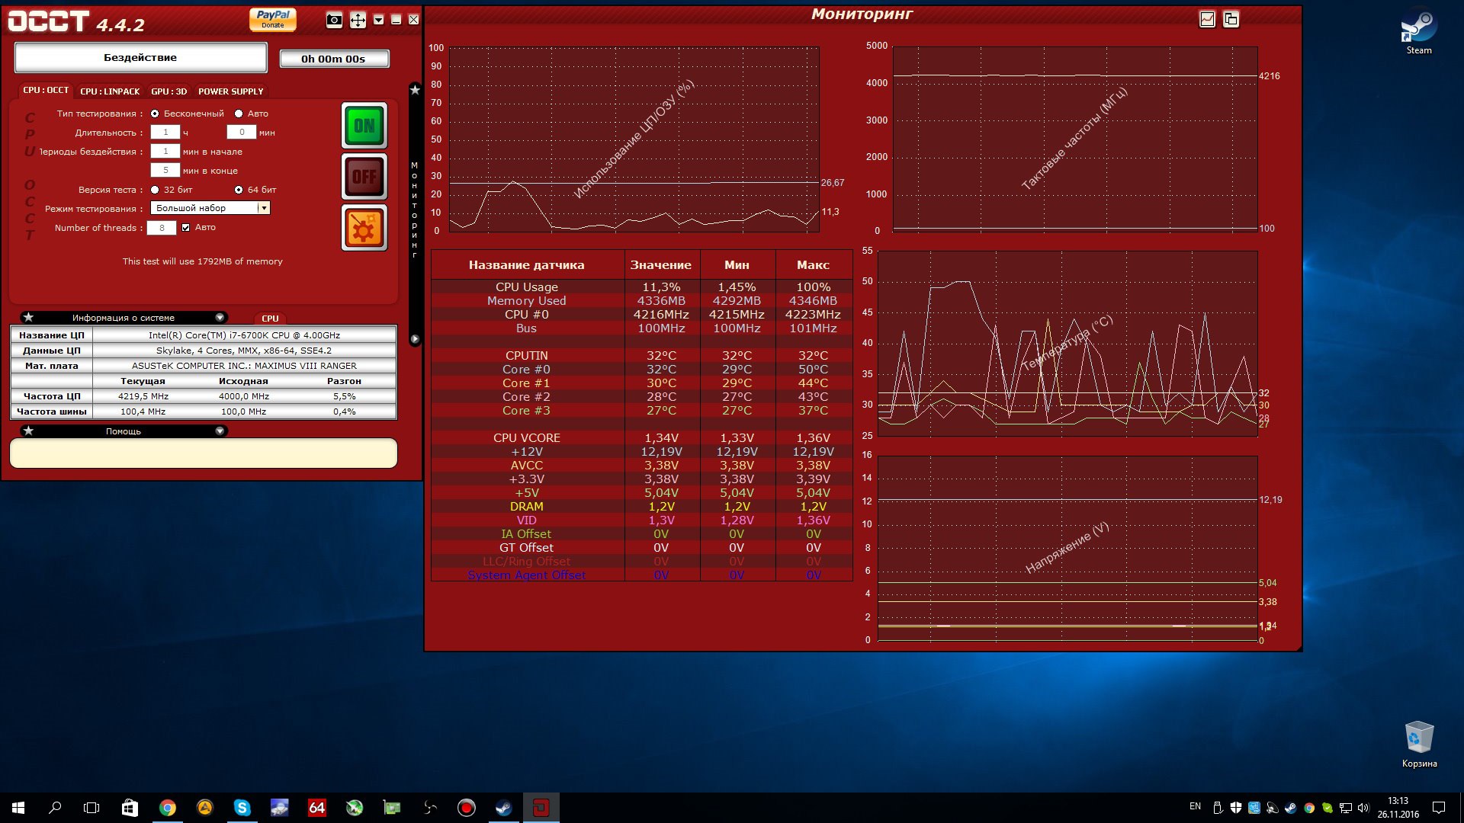The height and width of the screenshot is (823, 1464).
Task: Open Steam from the taskbar
Action: (x=503, y=808)
